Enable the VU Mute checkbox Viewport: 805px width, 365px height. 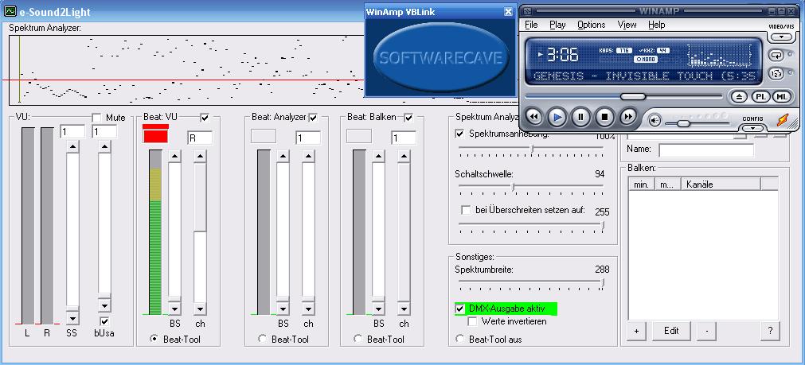point(97,118)
